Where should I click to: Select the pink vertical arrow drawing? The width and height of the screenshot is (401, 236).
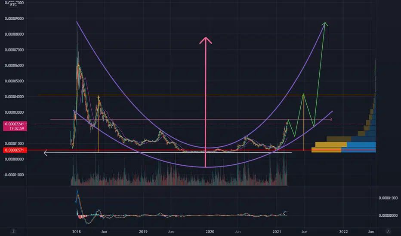(x=205, y=102)
